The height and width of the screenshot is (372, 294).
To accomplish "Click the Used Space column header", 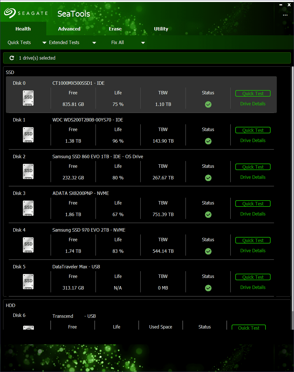I will (x=161, y=327).
